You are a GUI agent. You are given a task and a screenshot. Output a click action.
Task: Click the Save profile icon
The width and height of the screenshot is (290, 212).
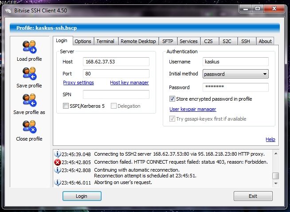pyautogui.click(x=29, y=73)
